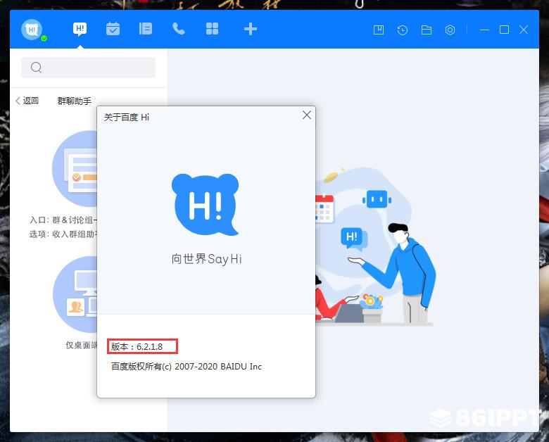Click the 选项: 收入群组助手 text line
This screenshot has width=549, height=442.
(63, 234)
